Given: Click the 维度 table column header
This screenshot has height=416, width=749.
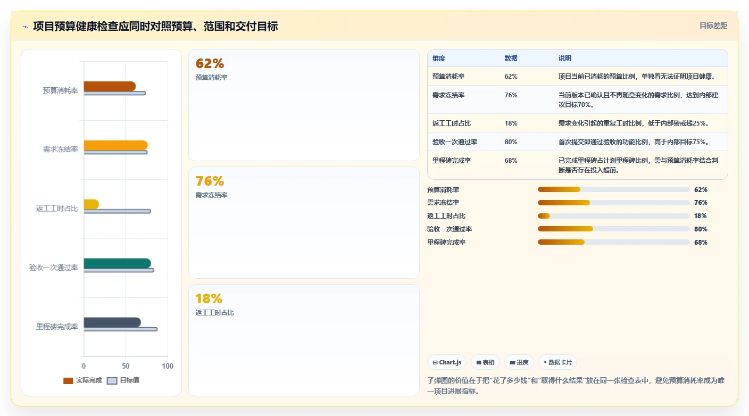Looking at the screenshot, I should [x=439, y=59].
